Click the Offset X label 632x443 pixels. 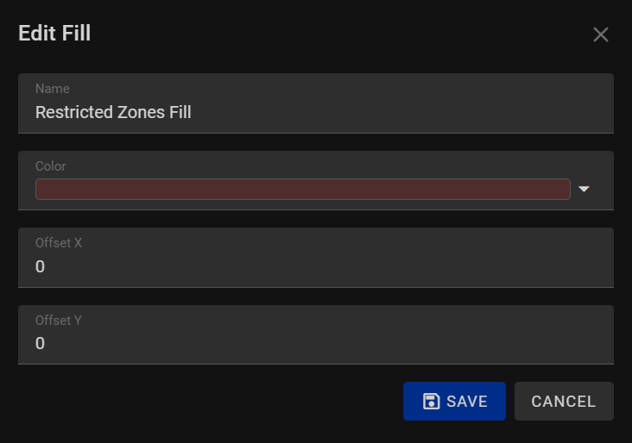59,243
